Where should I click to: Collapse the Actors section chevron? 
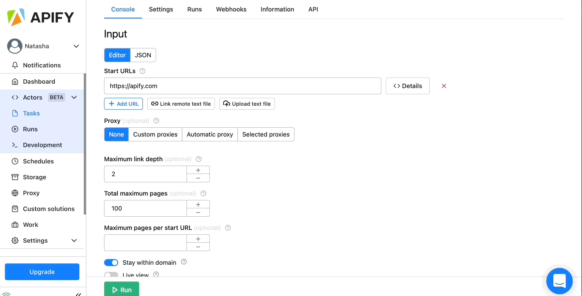click(74, 97)
